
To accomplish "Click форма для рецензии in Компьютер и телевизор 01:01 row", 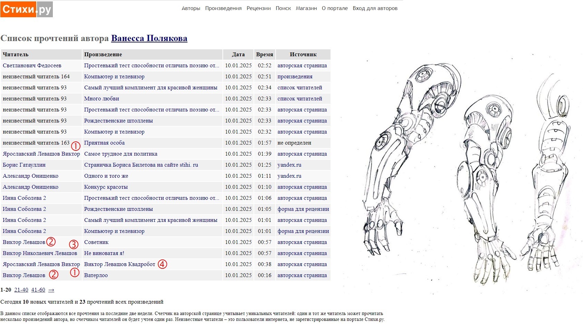I will (303, 231).
